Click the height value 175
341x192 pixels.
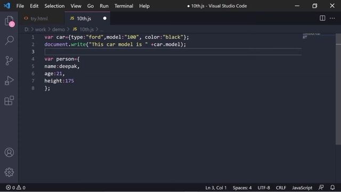point(70,81)
